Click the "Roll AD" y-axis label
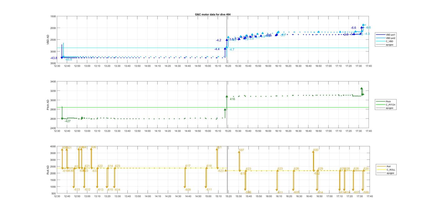The height and width of the screenshot is (217, 438). [48, 169]
